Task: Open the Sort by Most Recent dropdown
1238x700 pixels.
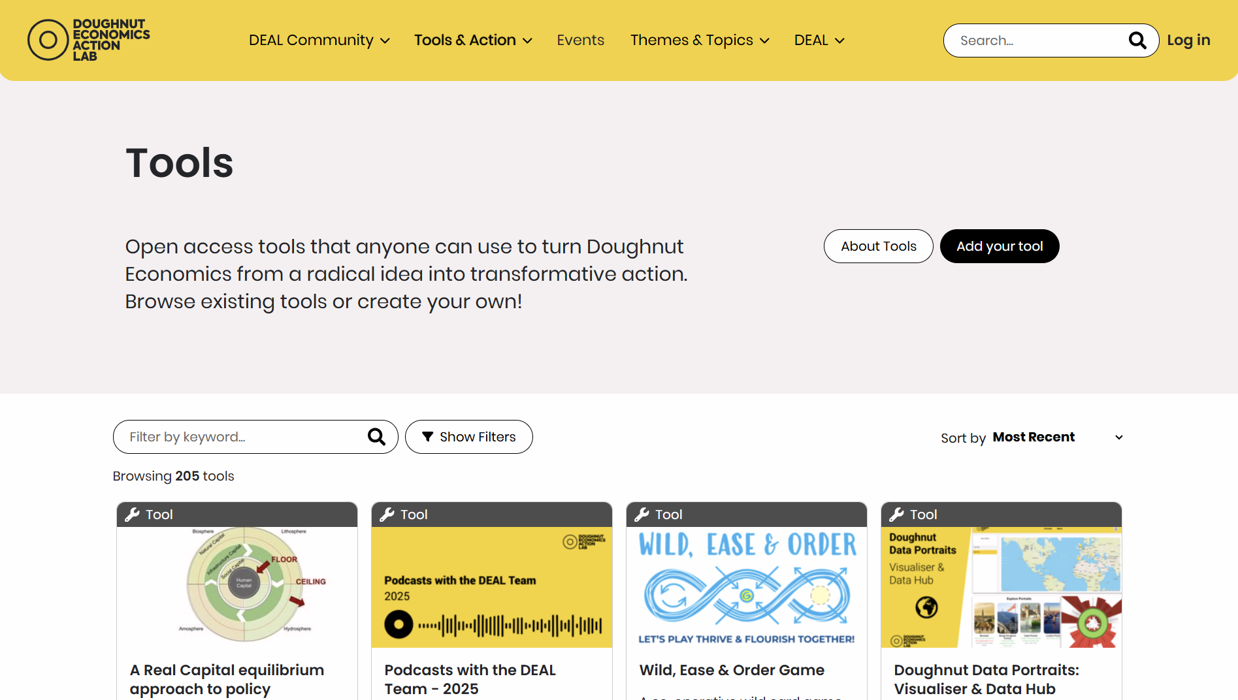Action: coord(1057,438)
